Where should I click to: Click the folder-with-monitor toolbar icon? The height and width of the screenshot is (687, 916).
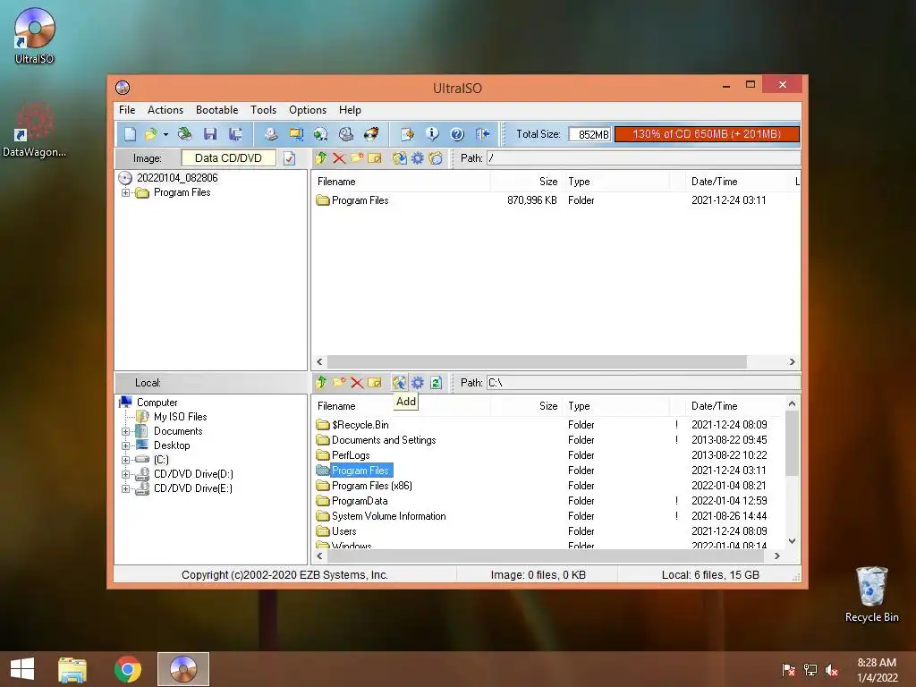296,134
